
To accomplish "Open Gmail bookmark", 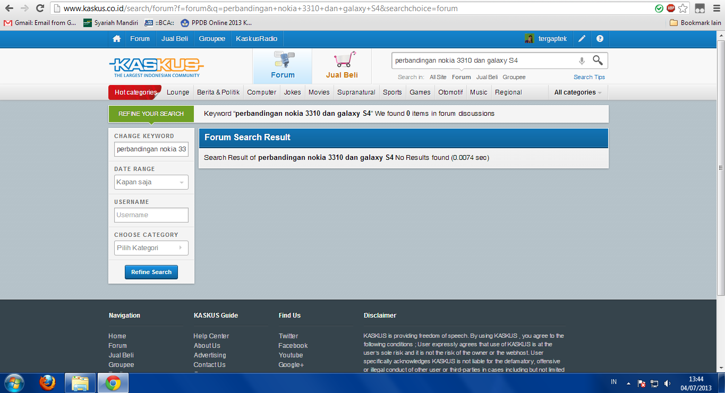I will click(40, 23).
